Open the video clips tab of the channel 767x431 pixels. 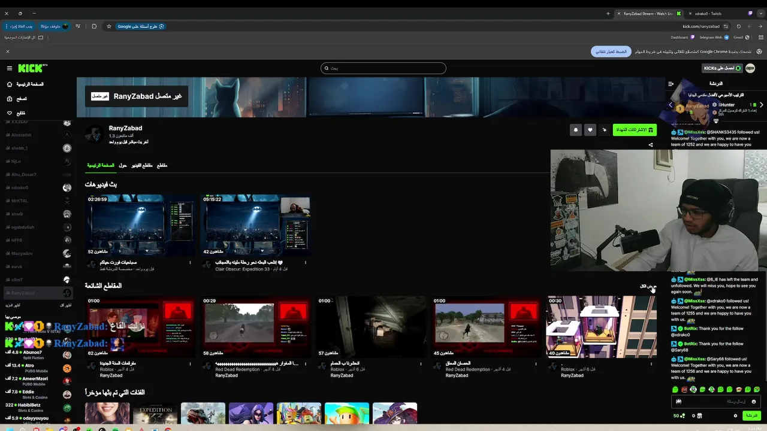pyautogui.click(x=142, y=165)
